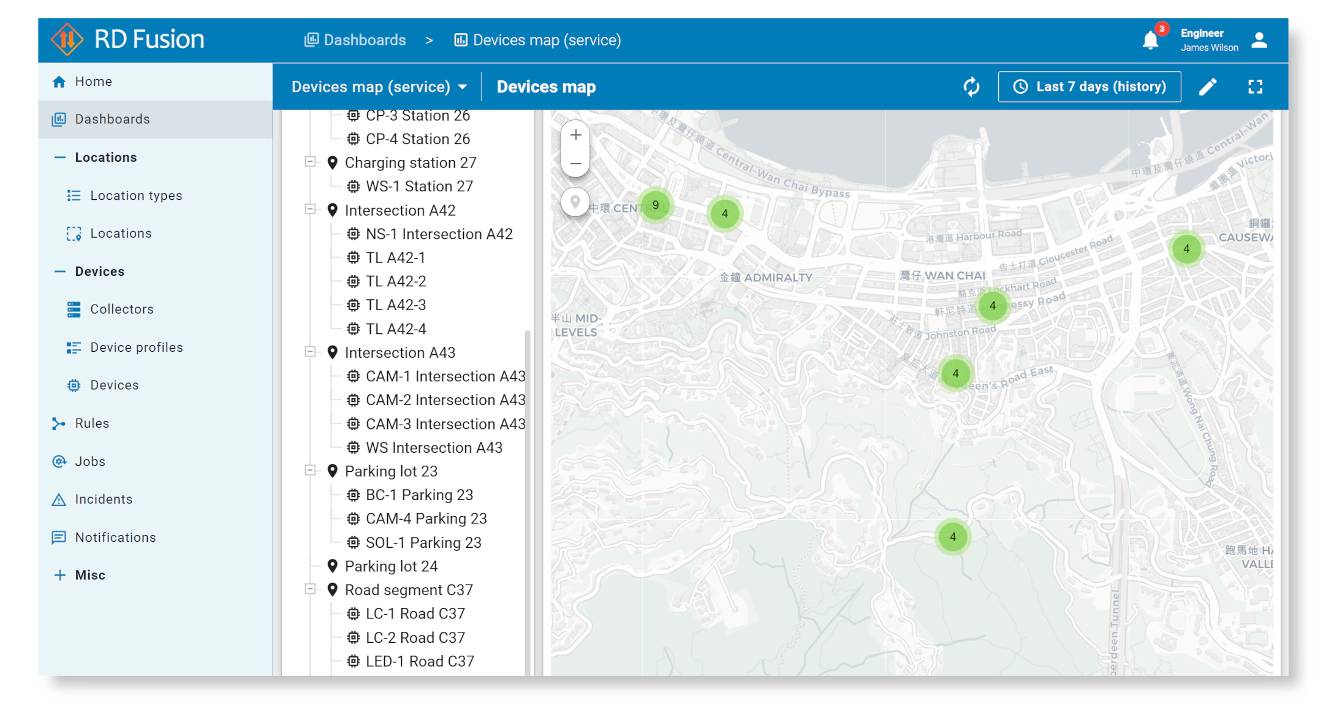This screenshot has height=717, width=1334.
Task: Open Incidents in the sidebar
Action: (x=104, y=499)
